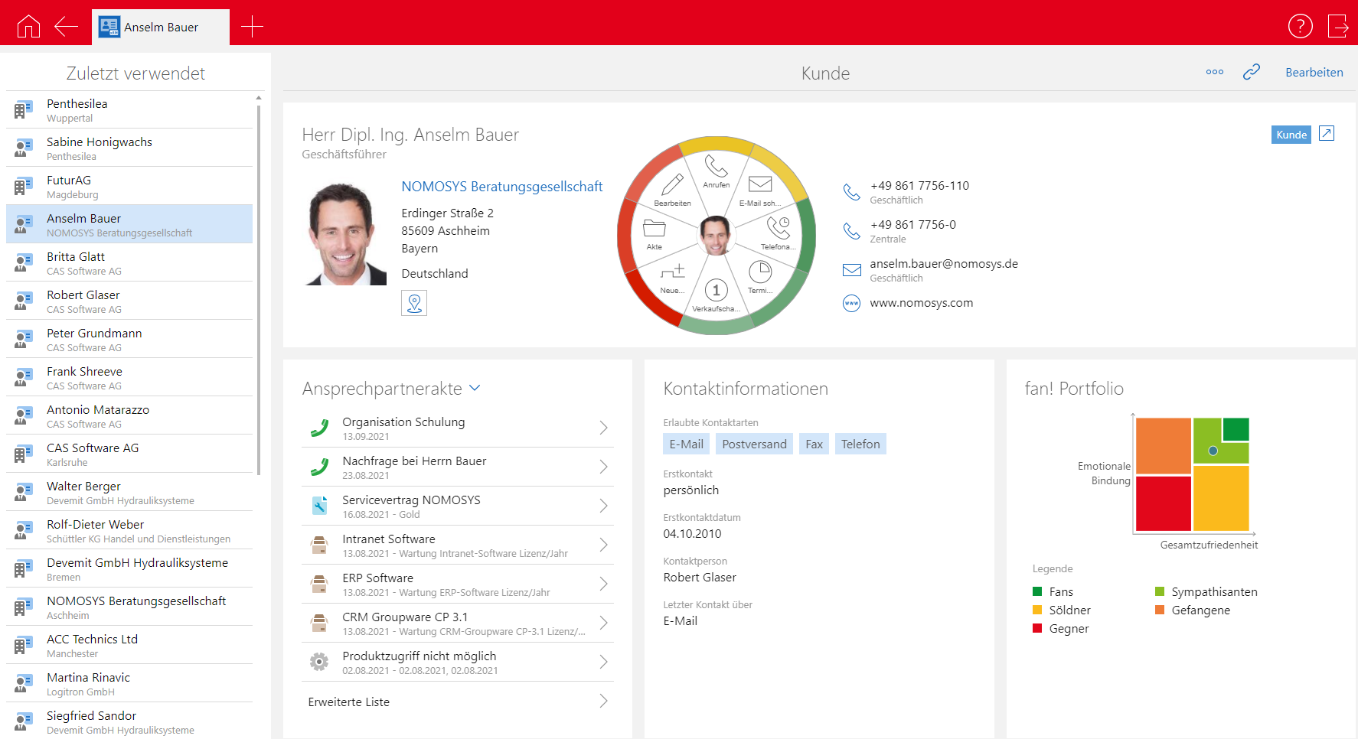Click the recent list vertical scrollbar
1358x739 pixels.
(x=259, y=289)
